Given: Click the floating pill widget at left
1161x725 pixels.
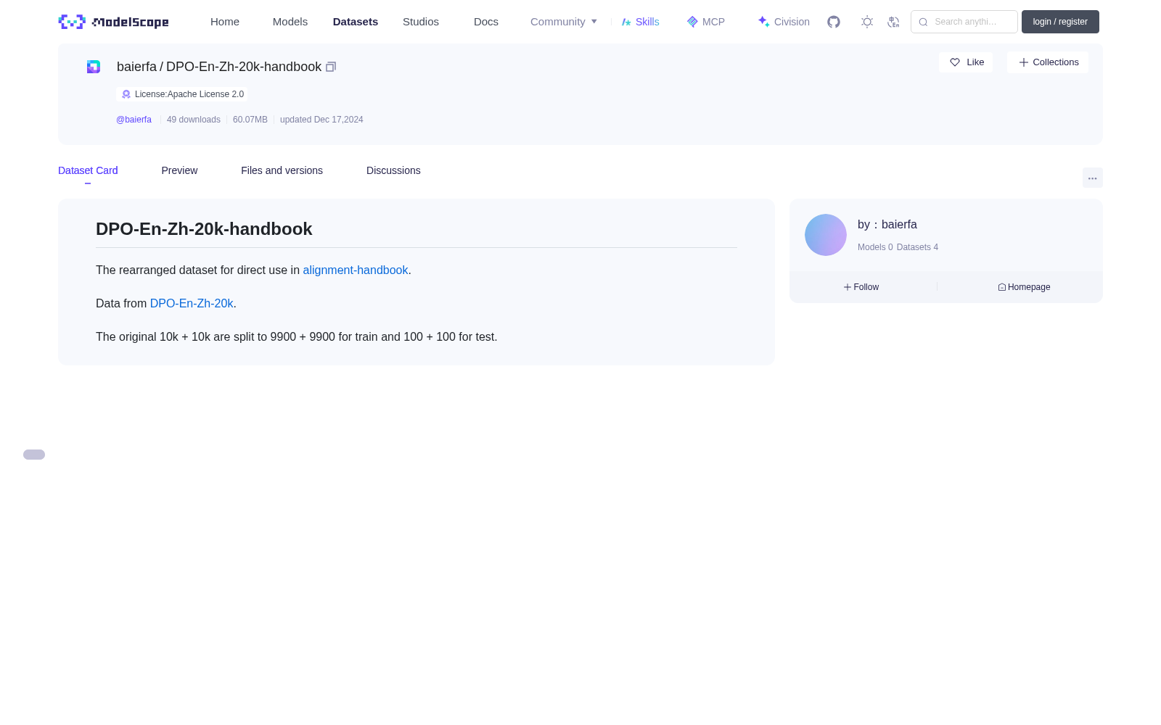Looking at the screenshot, I should pos(34,455).
